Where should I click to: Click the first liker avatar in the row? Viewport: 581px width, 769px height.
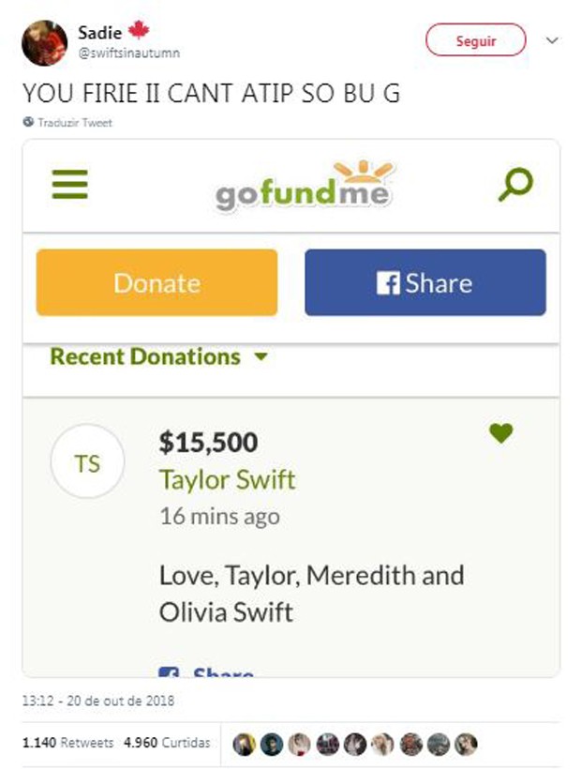tap(244, 744)
